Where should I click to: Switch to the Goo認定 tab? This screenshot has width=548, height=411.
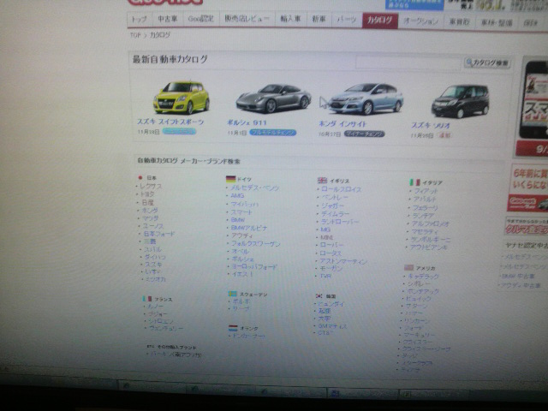200,19
